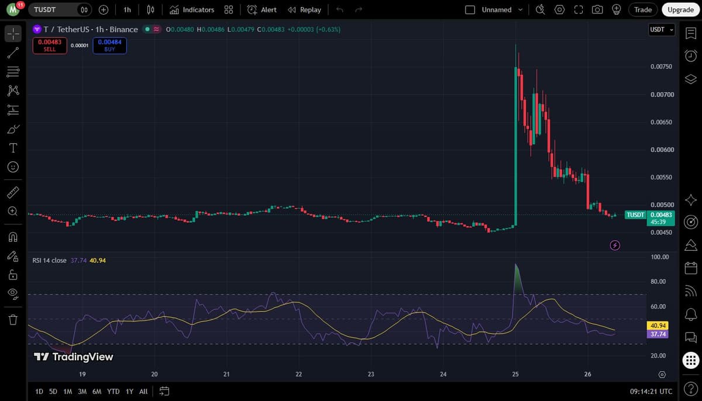Open the candle chart type selector

150,10
